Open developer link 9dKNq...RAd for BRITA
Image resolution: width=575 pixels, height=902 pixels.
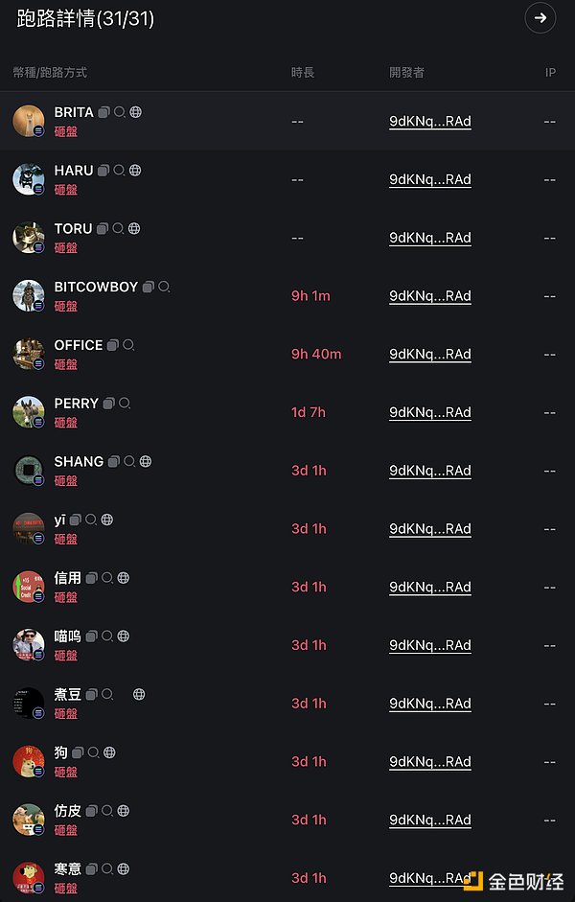click(429, 122)
